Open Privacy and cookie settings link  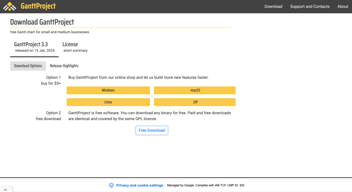click(140, 185)
